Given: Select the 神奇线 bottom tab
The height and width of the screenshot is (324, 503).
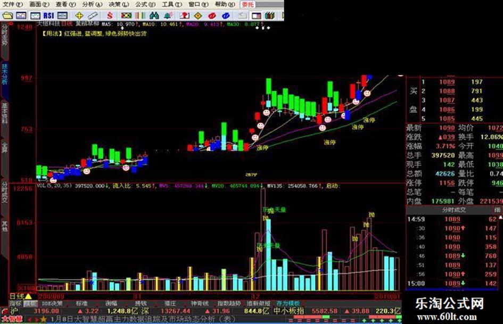Looking at the screenshot, I should (200, 303).
